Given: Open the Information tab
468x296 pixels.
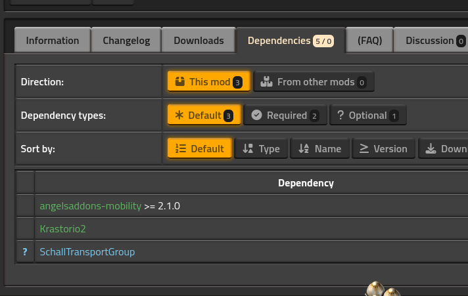Looking at the screenshot, I should (53, 40).
